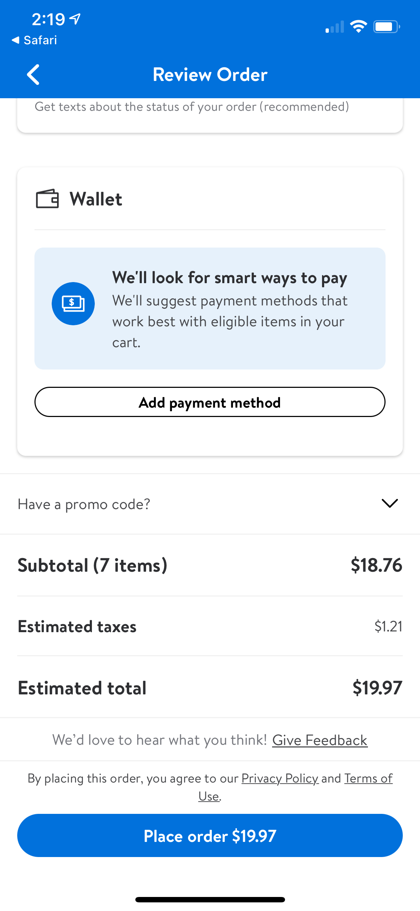
Task: Expand the promo code chevron
Action: (x=389, y=503)
